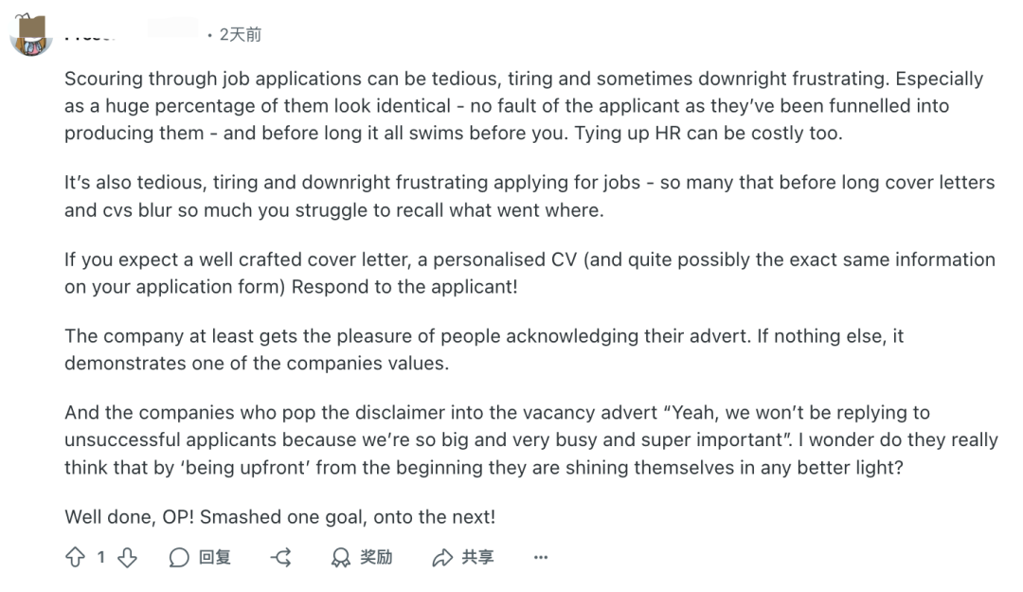
Task: Click the 奖励 award label
Action: [x=376, y=557]
